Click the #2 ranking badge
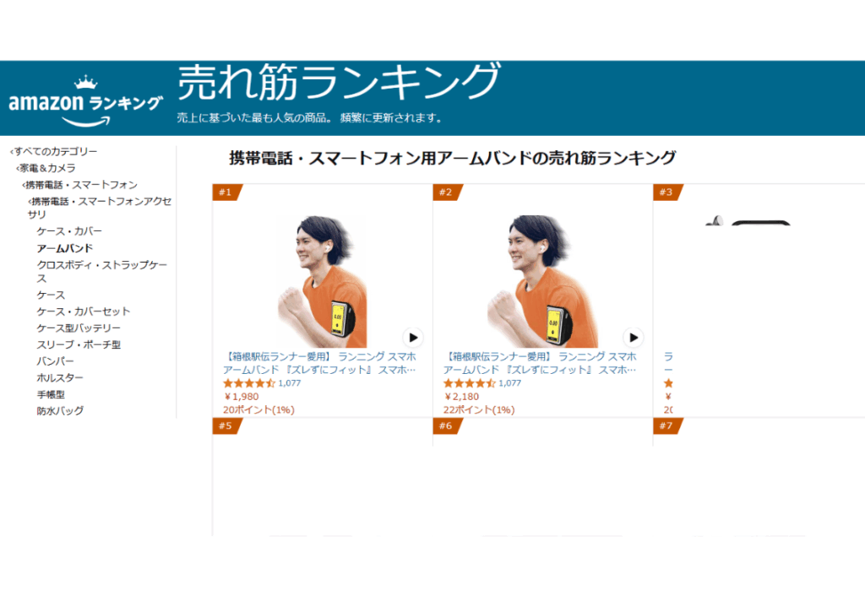This screenshot has height=612, width=865. pos(448,192)
